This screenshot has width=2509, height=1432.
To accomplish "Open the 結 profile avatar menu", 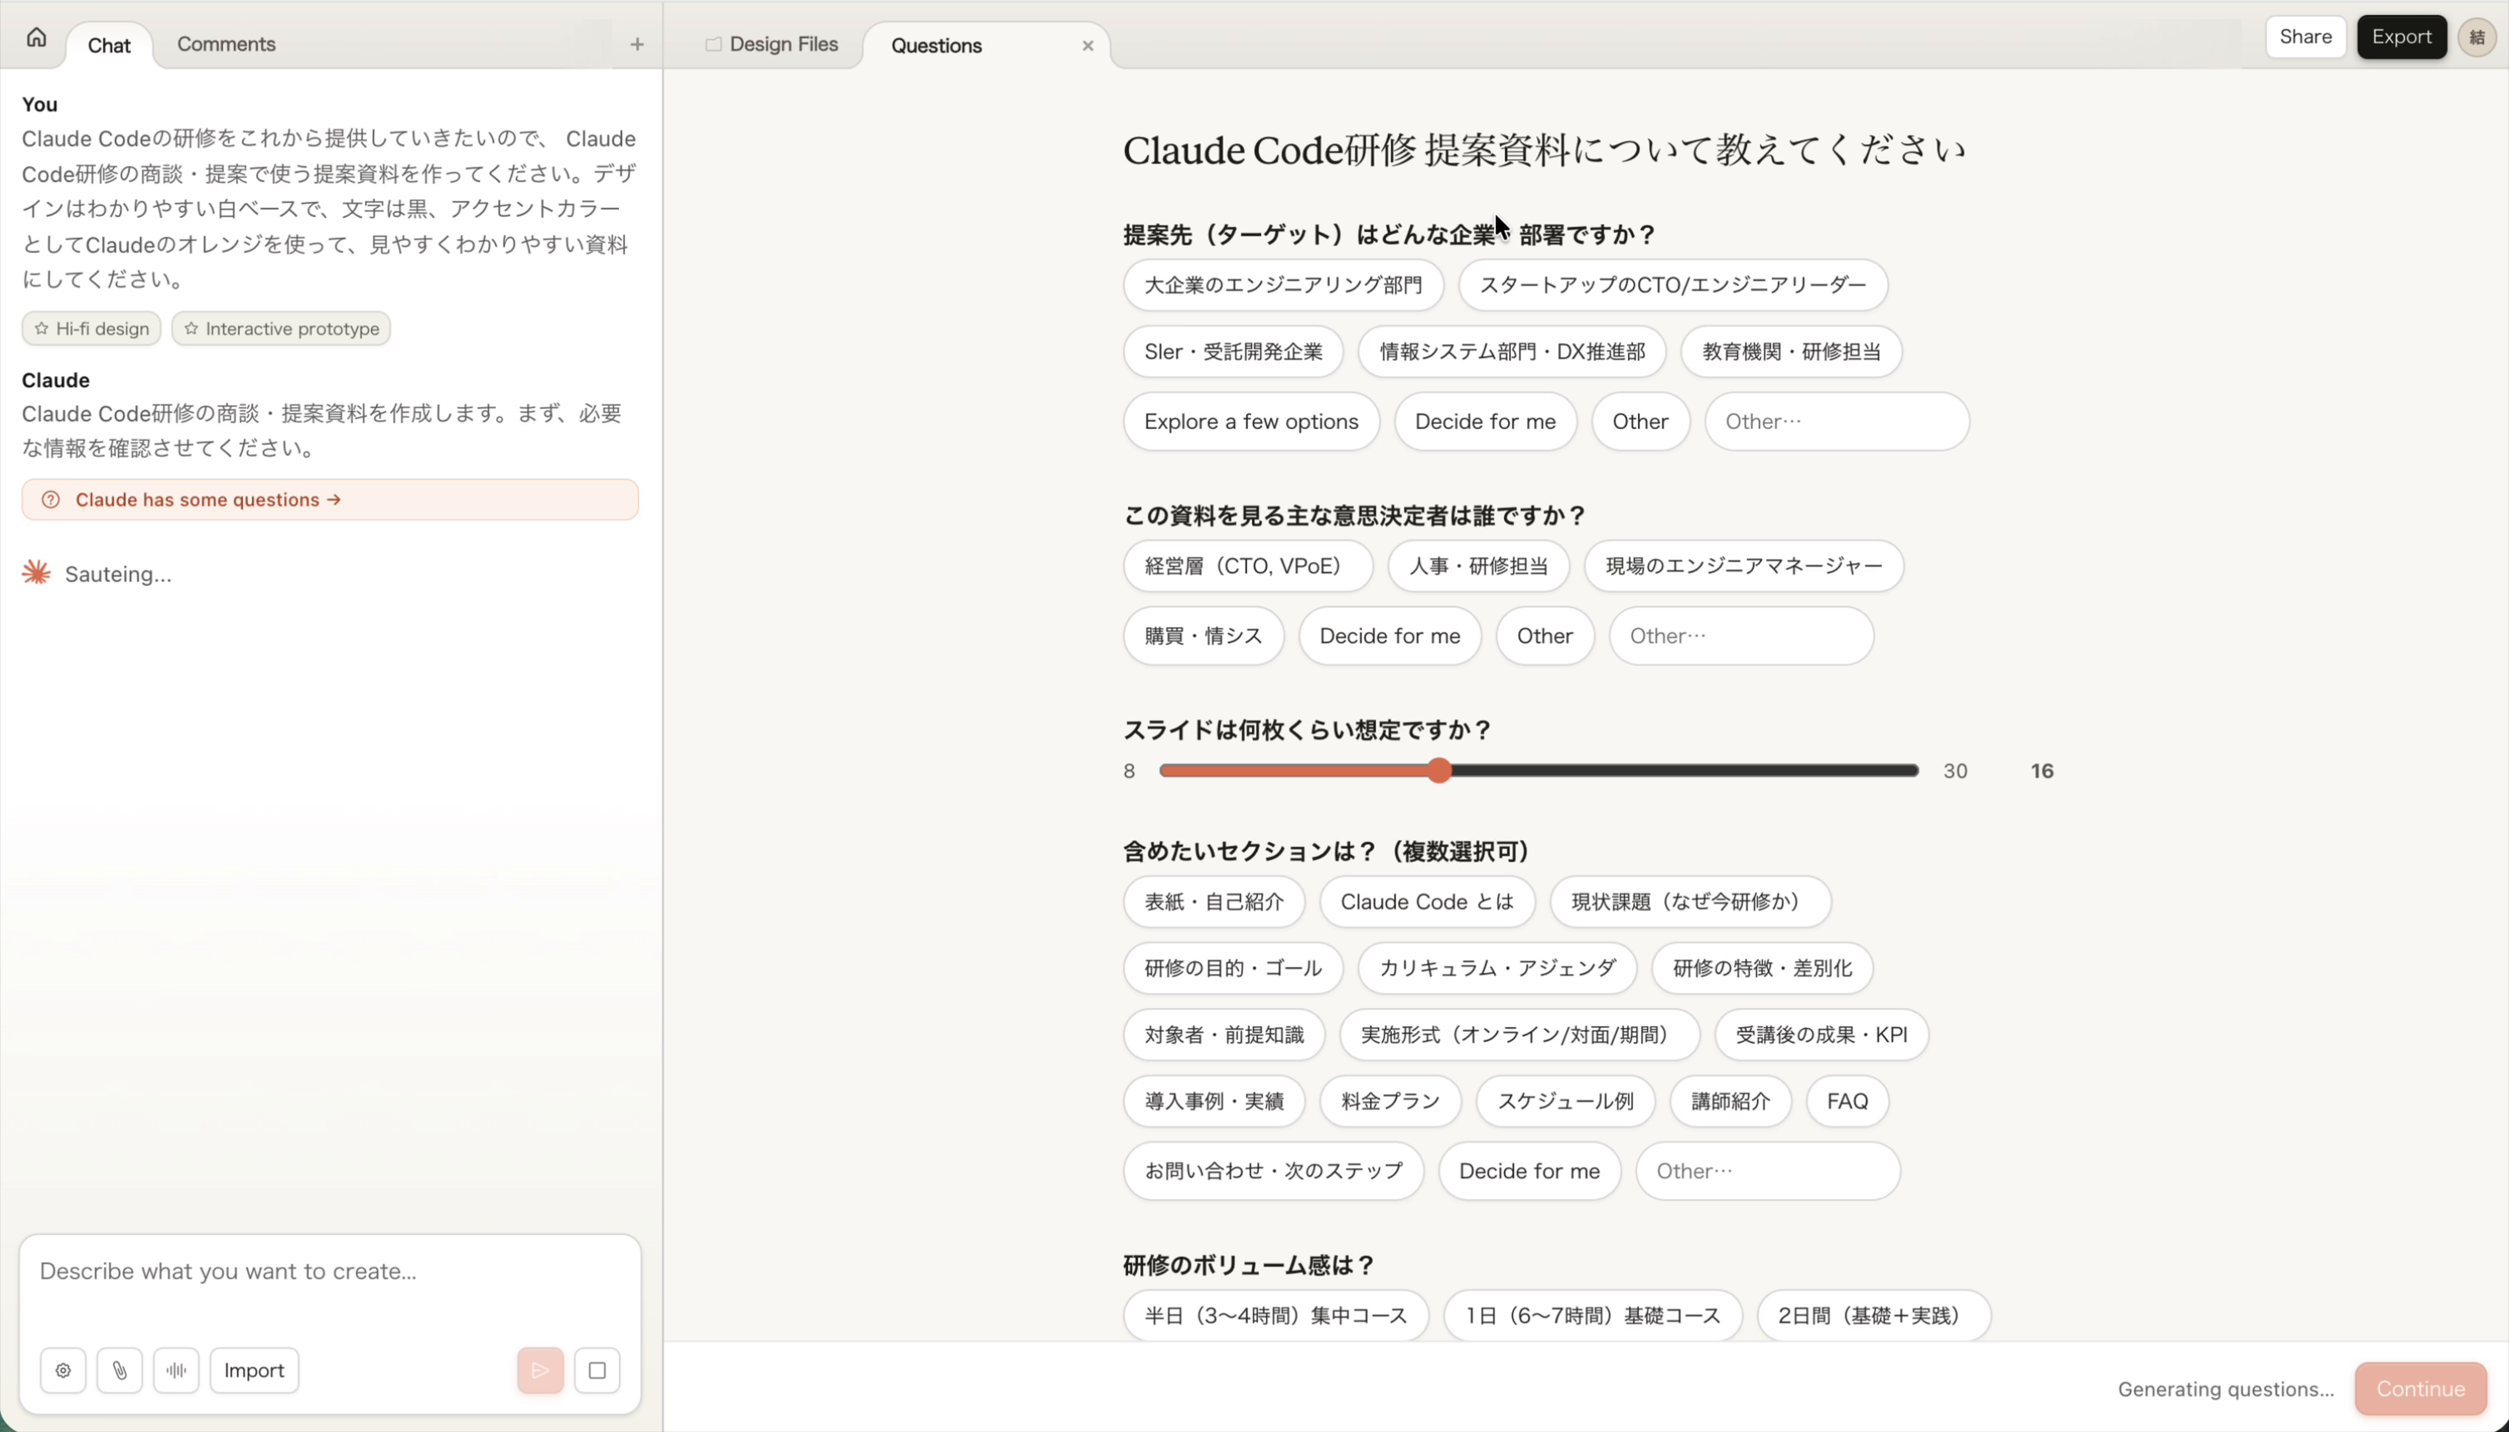I will pos(2477,37).
